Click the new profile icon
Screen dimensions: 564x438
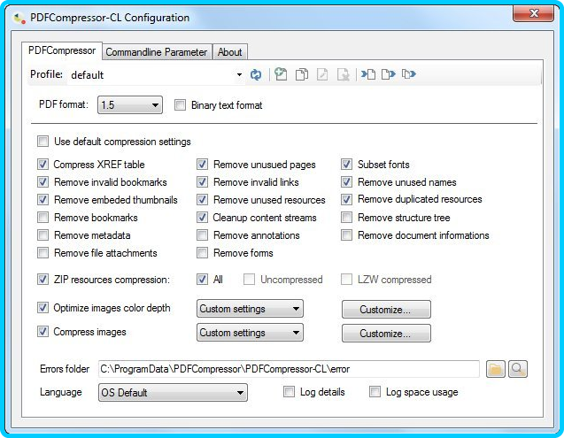[281, 74]
